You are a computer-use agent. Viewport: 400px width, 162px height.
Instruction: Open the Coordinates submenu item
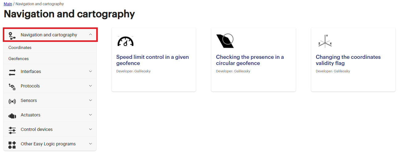point(20,48)
